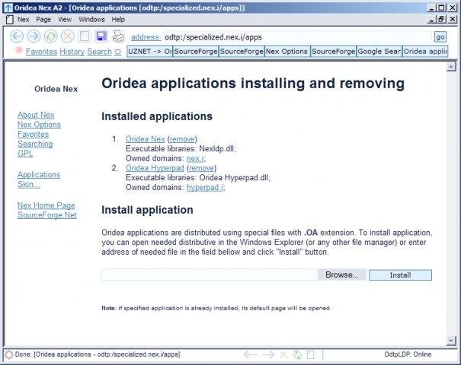Switch to the Nex Options tab

pos(287,52)
